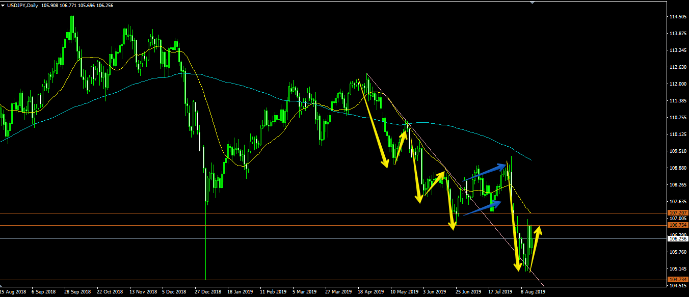
Task: Click the 105.760 price axis label
Action: coord(677,252)
